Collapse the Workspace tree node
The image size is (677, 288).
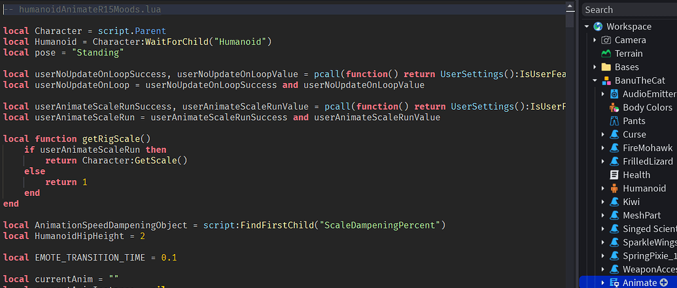[x=587, y=27]
